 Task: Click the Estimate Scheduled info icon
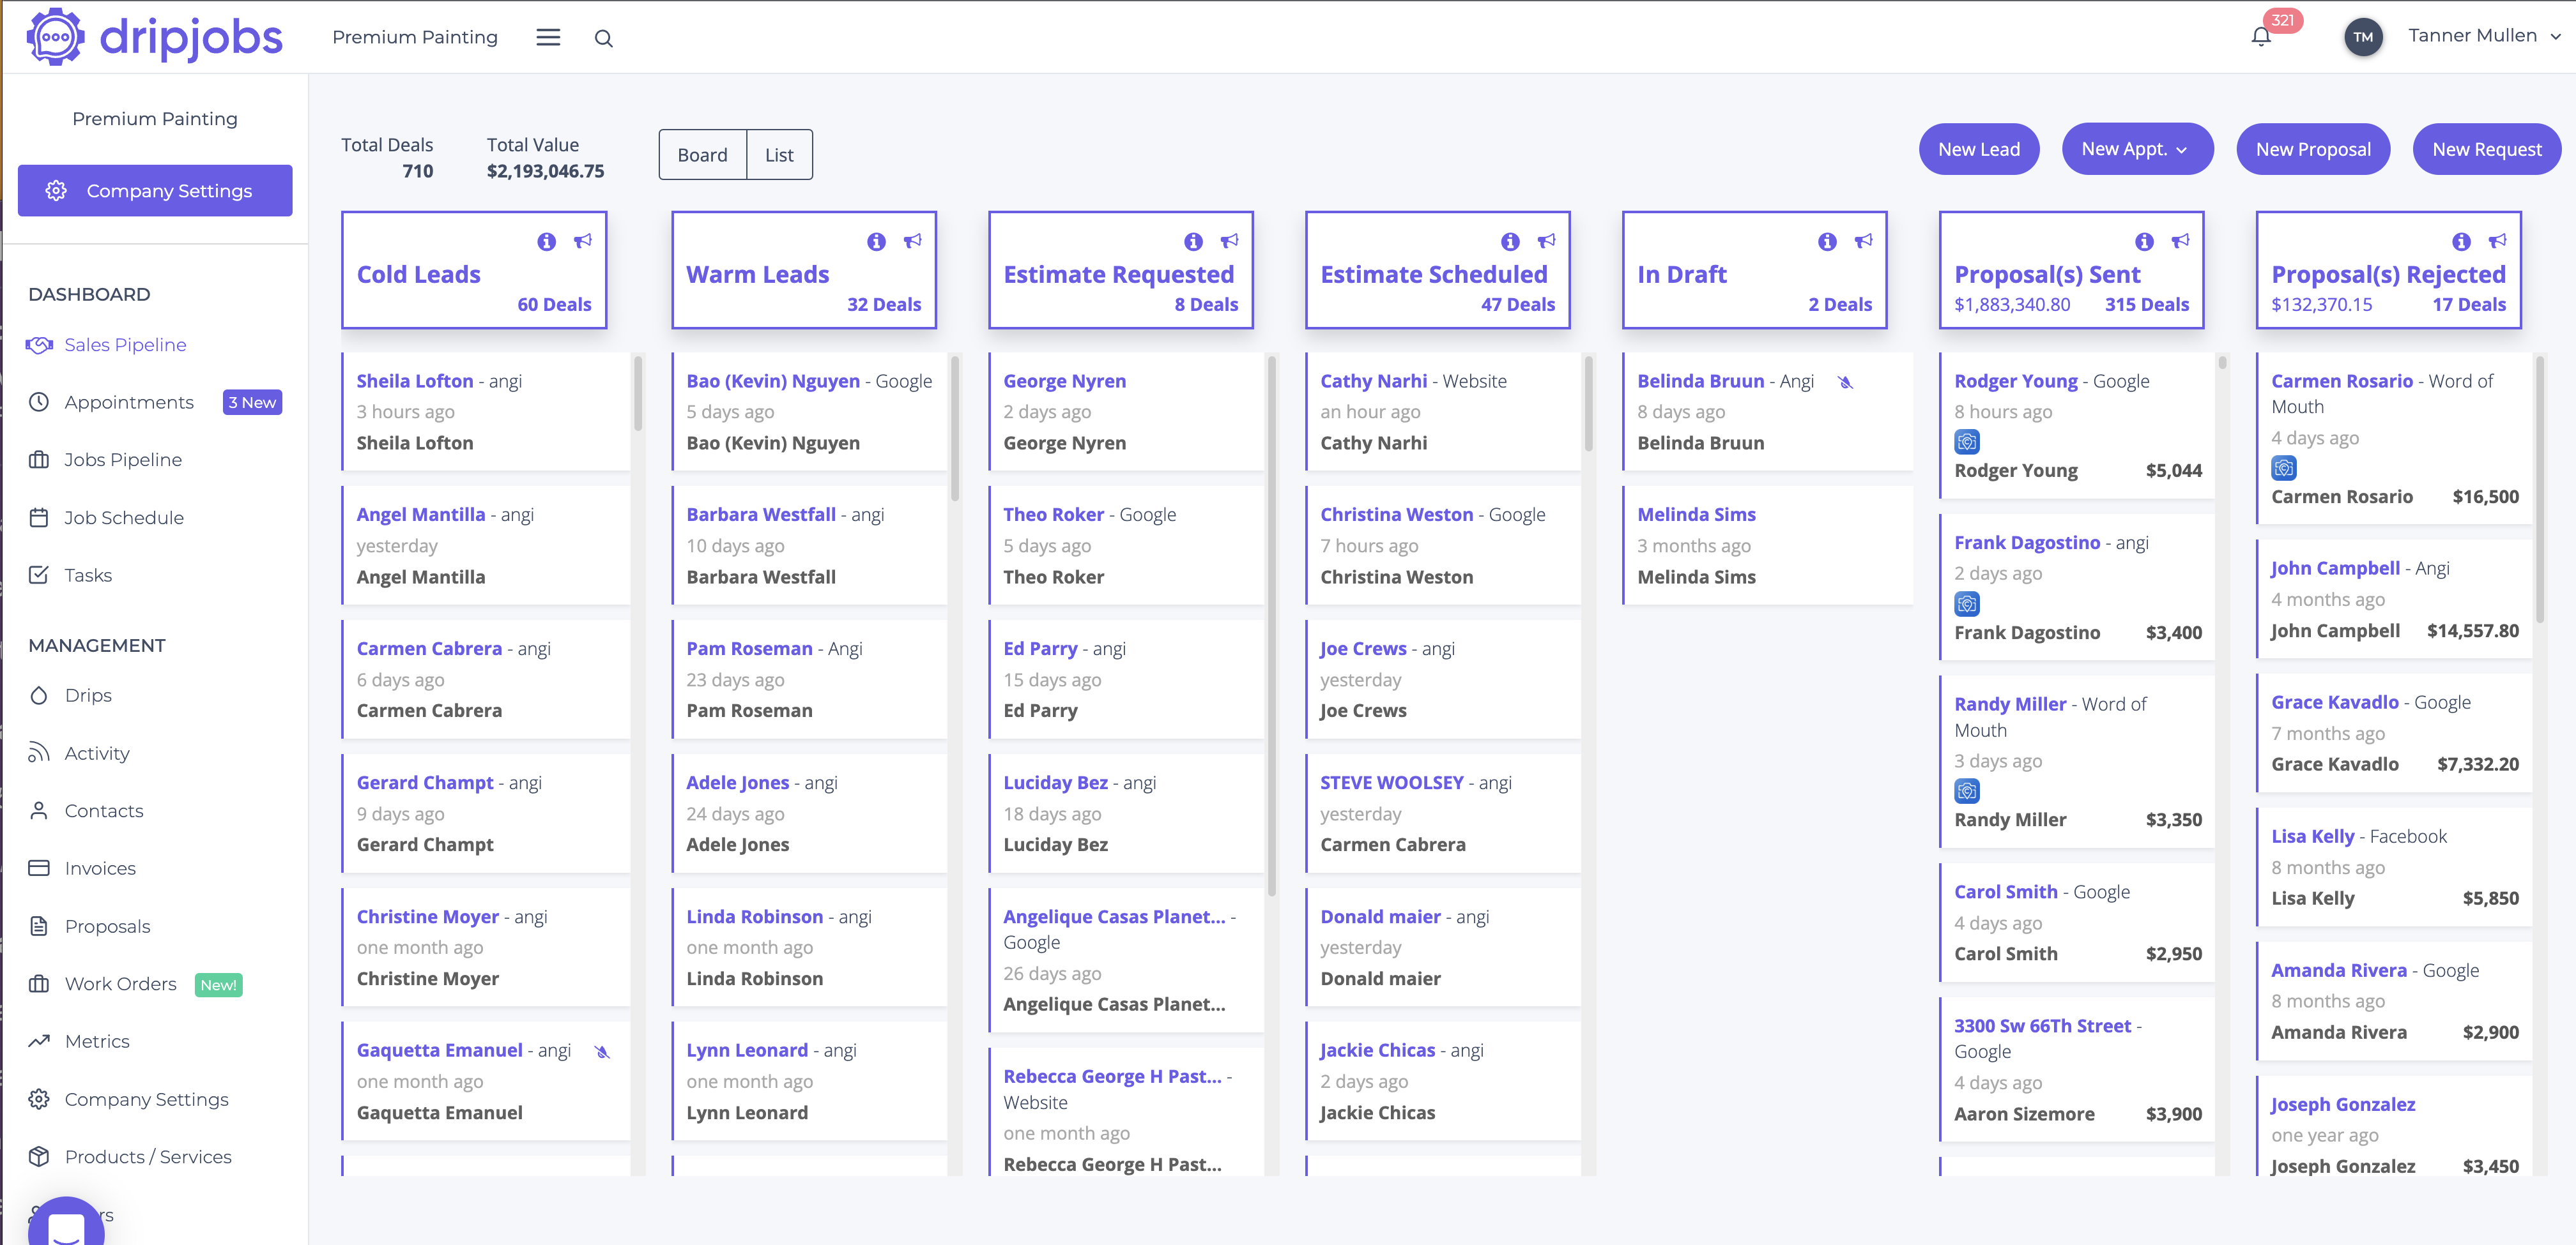(x=1510, y=241)
